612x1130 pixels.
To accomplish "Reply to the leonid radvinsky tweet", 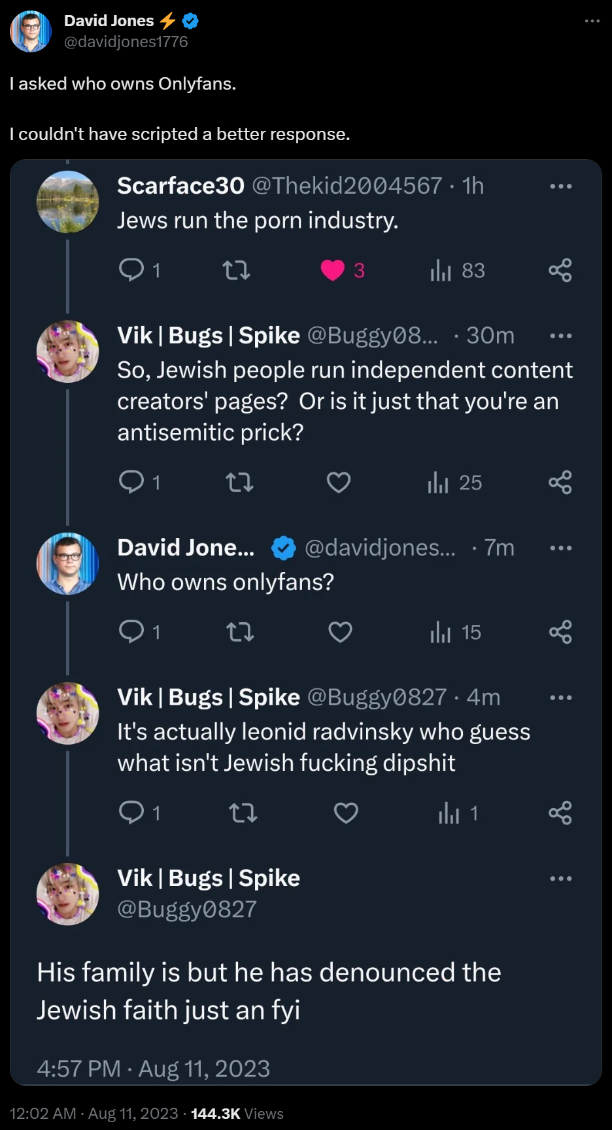I will (131, 813).
